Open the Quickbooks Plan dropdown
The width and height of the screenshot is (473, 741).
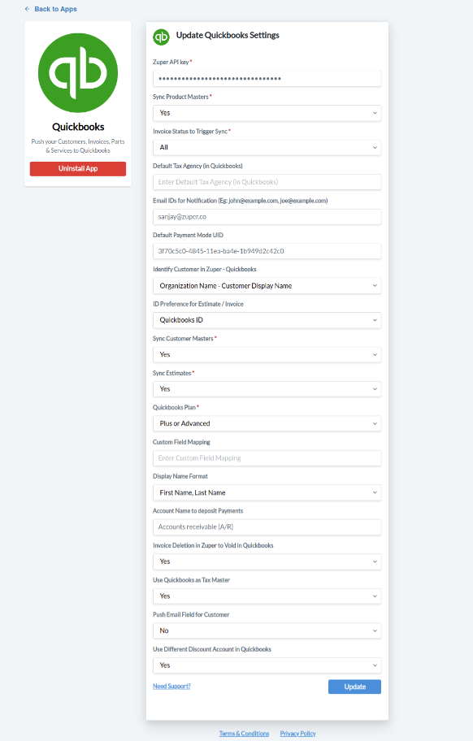[267, 423]
